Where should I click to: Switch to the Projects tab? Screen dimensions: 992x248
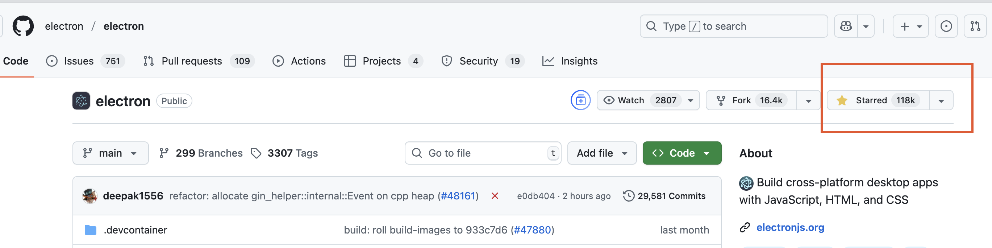point(383,61)
